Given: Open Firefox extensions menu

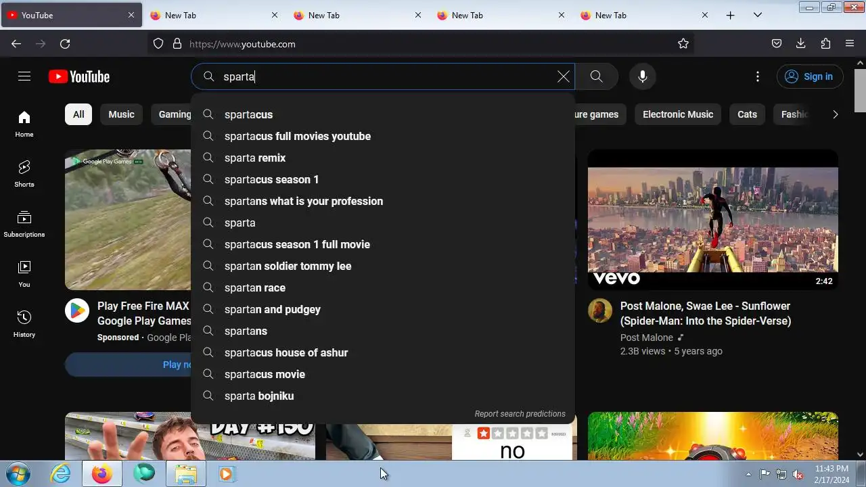Looking at the screenshot, I should (825, 44).
